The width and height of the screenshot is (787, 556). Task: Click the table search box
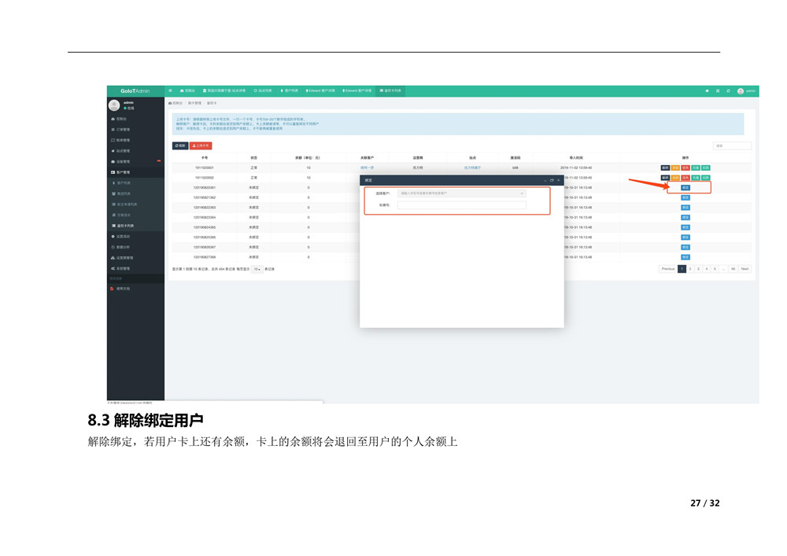tap(732, 145)
